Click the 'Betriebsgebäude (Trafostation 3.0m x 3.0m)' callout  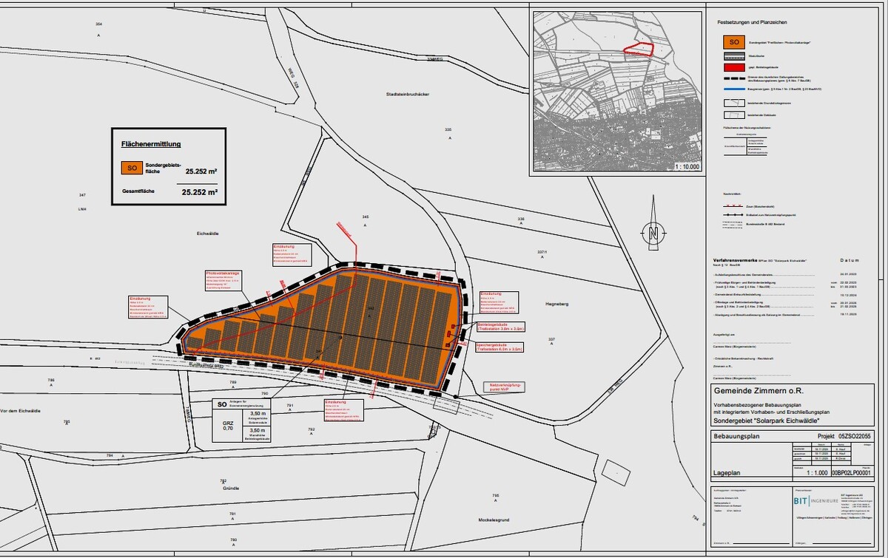(499, 325)
